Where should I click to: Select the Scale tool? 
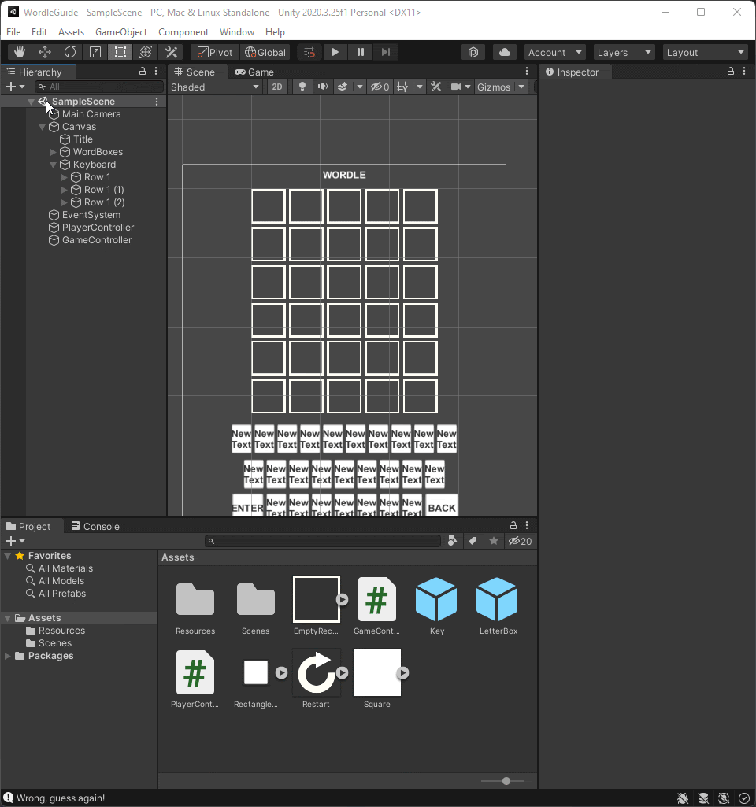[94, 52]
